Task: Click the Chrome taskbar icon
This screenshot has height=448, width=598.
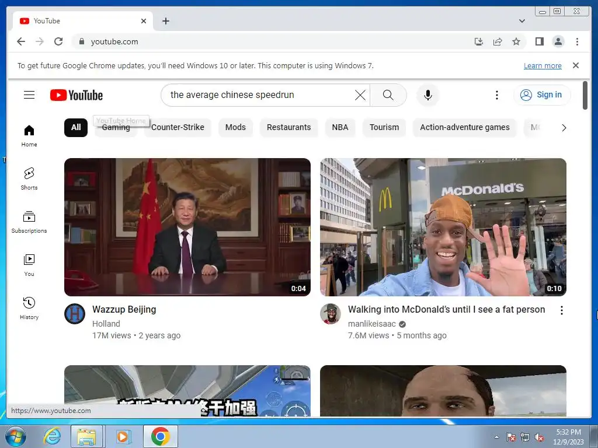Action: point(160,436)
